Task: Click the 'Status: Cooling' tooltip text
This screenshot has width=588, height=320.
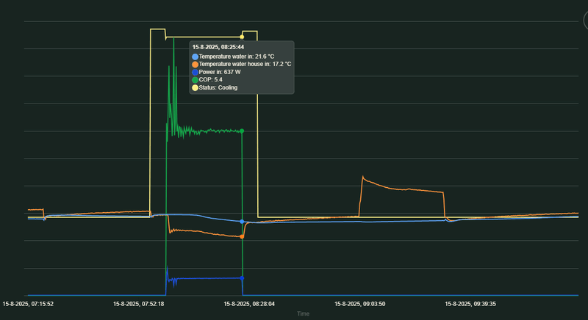Action: tap(218, 87)
